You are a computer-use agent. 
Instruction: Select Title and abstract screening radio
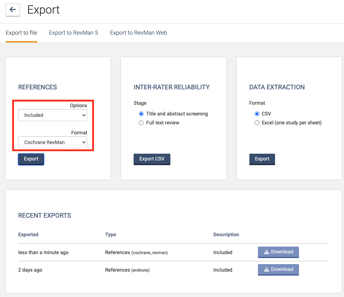(x=141, y=114)
